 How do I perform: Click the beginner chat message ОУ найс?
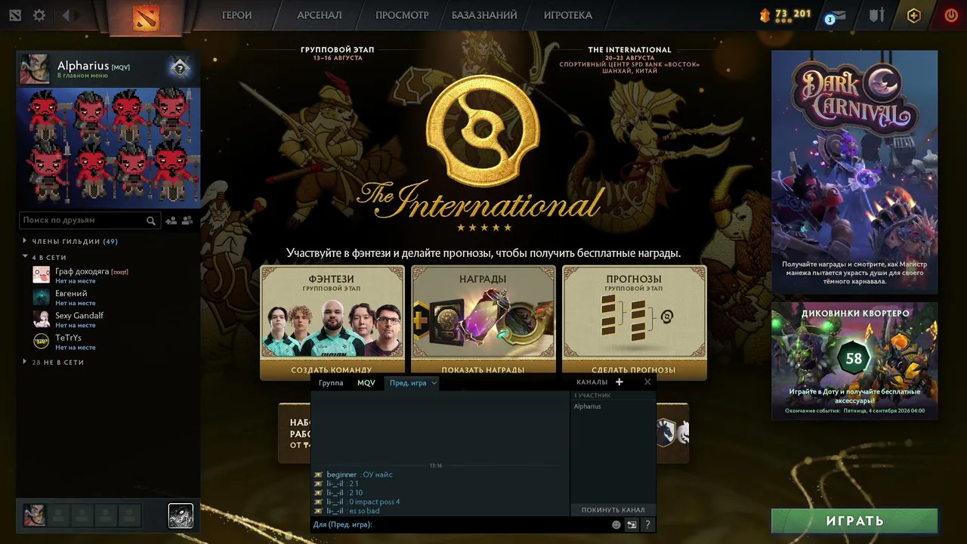353,474
